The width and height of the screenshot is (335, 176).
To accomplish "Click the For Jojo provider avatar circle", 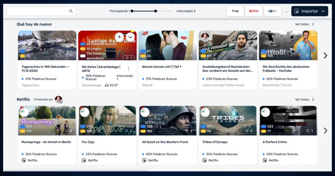I will pyautogui.click(x=85, y=112).
